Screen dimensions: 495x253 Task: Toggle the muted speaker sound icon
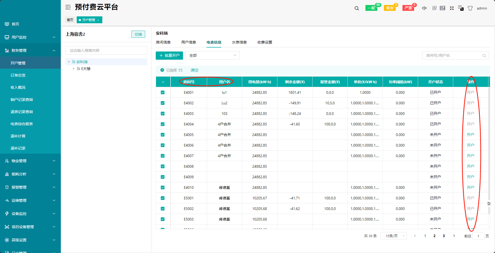[x=424, y=8]
